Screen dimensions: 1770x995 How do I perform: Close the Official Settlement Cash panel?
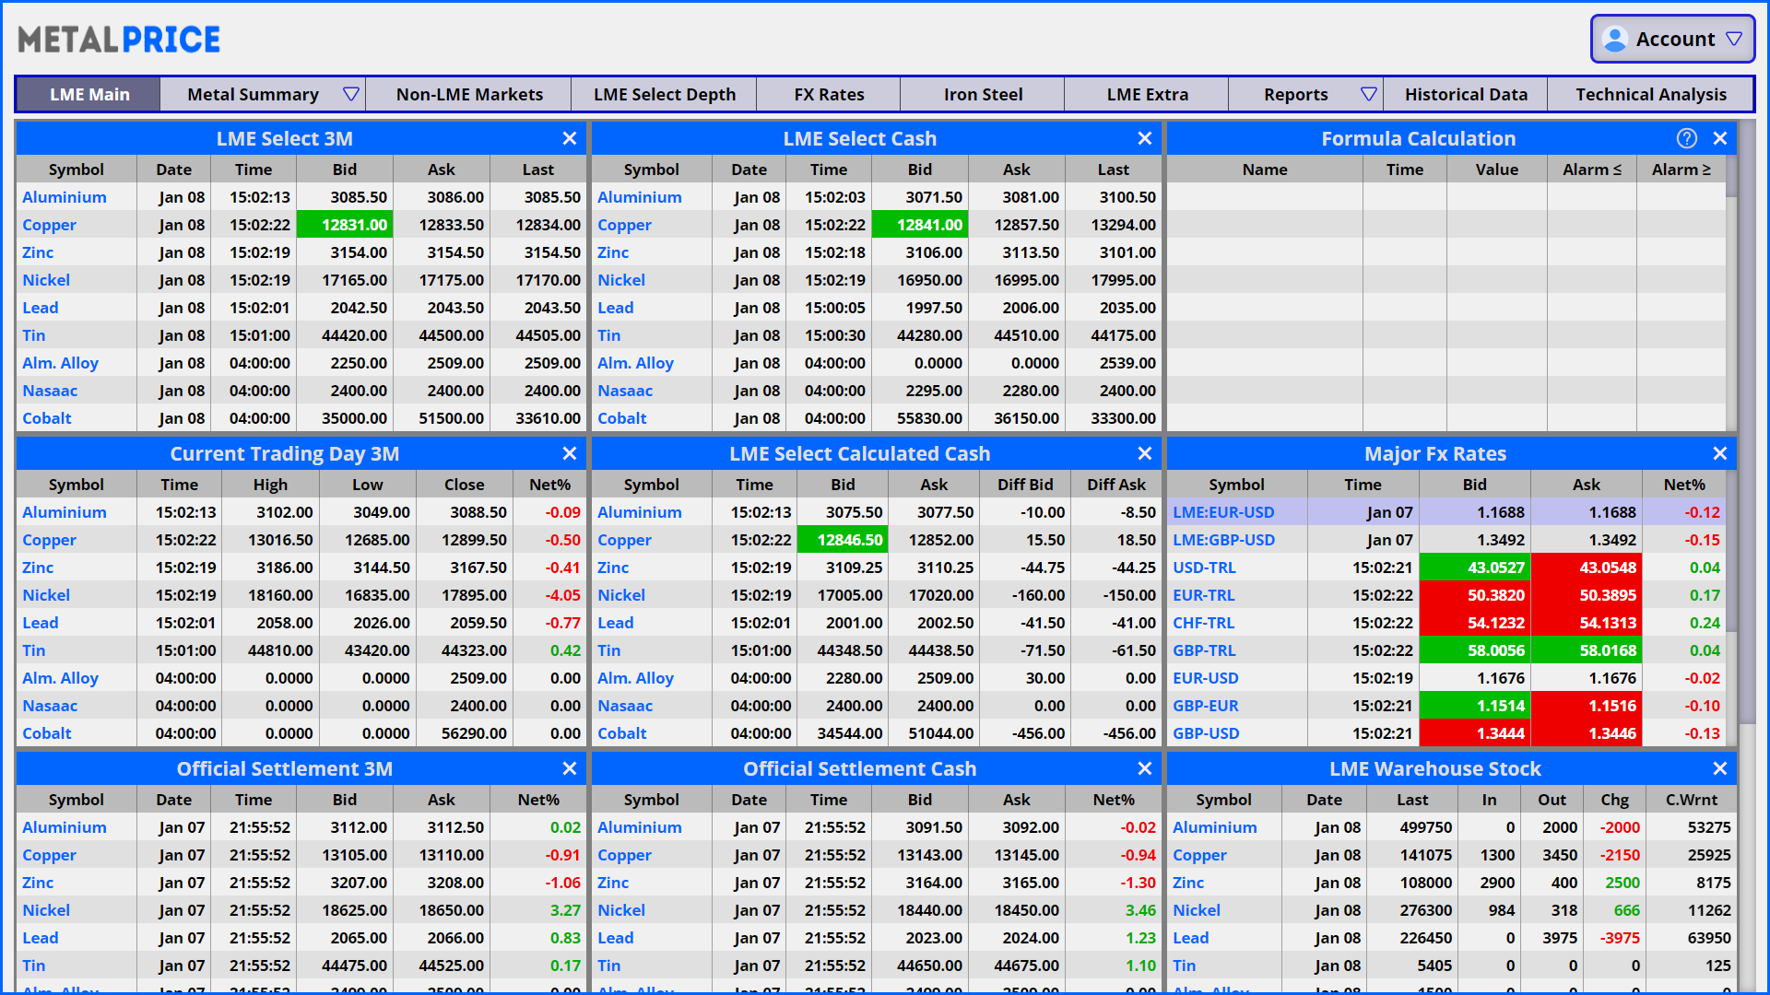point(1145,768)
